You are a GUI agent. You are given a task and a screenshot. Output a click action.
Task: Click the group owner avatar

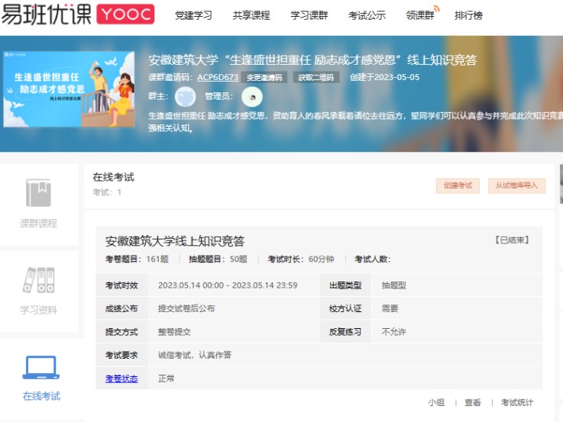(x=185, y=97)
